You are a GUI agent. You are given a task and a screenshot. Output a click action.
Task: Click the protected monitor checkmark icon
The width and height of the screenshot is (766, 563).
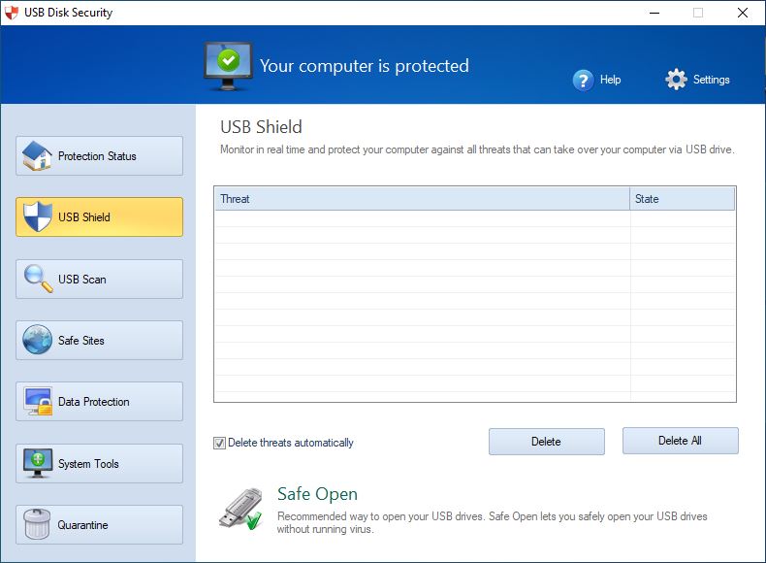228,67
